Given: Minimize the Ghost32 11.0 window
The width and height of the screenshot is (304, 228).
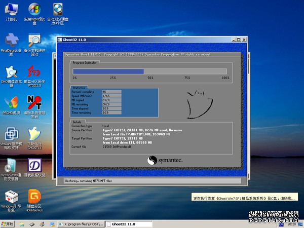Looking at the screenshot, I should (234, 40).
